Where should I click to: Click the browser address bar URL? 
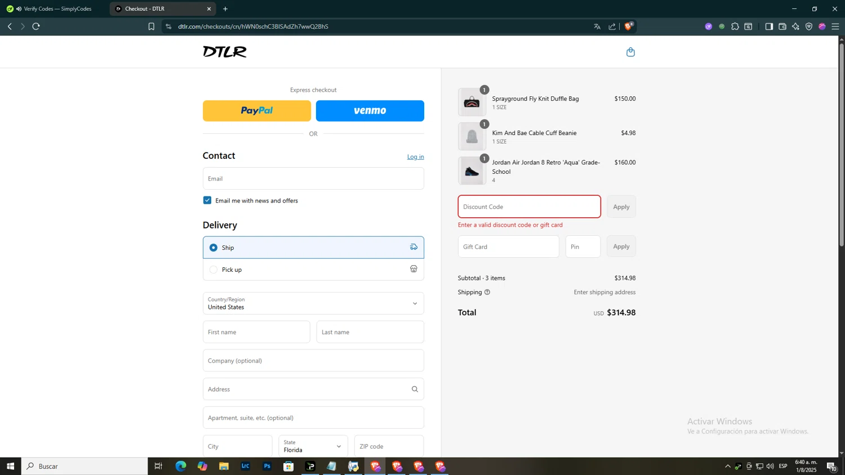(x=253, y=26)
